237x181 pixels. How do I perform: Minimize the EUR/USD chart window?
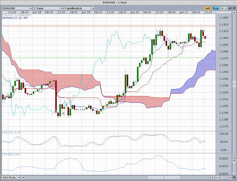[x=225, y=2]
